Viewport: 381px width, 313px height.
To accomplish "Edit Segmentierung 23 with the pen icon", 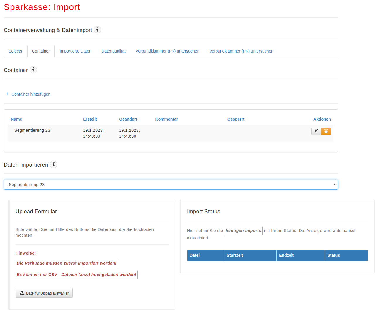I will pos(316,131).
